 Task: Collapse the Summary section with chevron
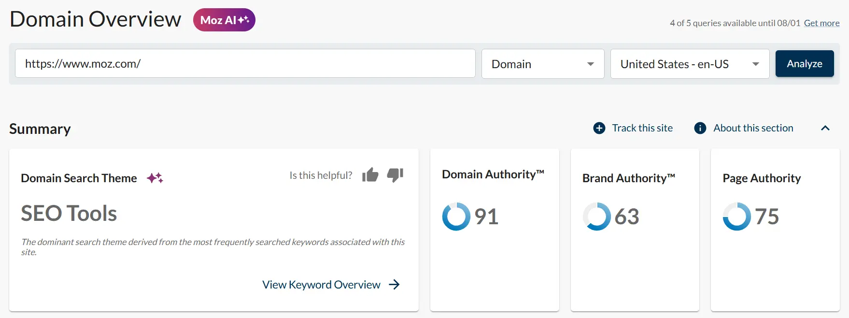click(x=825, y=128)
